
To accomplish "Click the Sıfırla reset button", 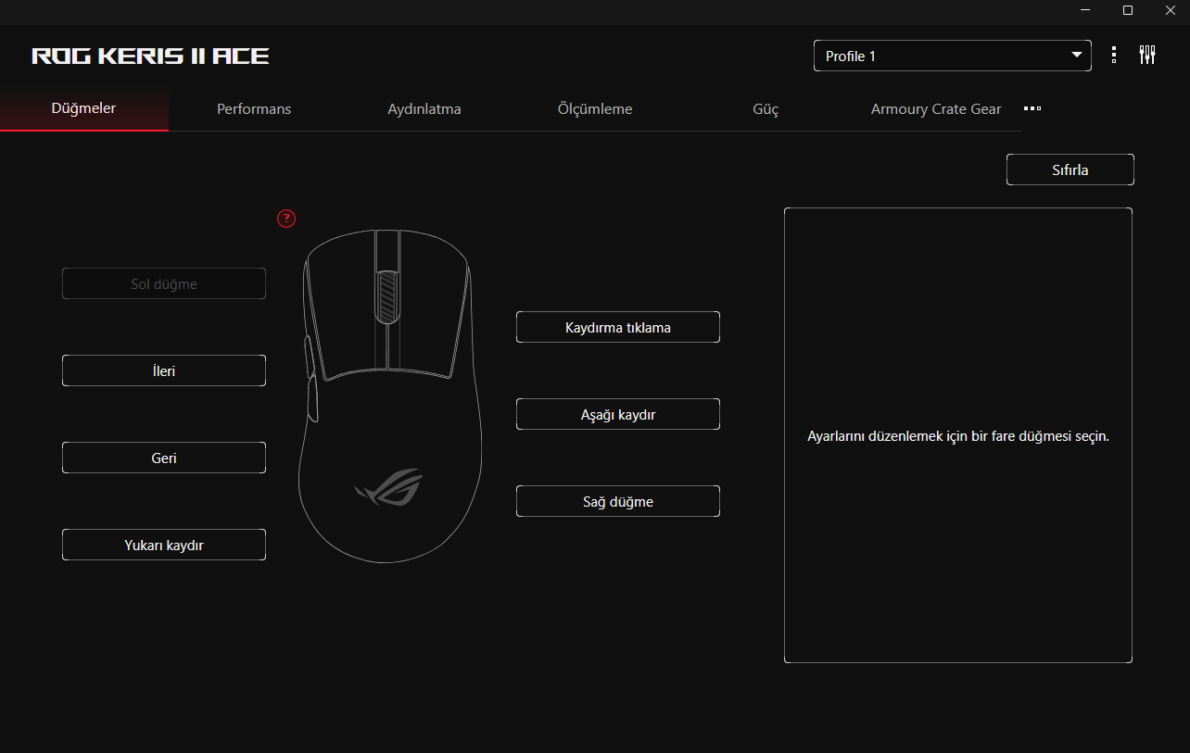I will (x=1070, y=169).
